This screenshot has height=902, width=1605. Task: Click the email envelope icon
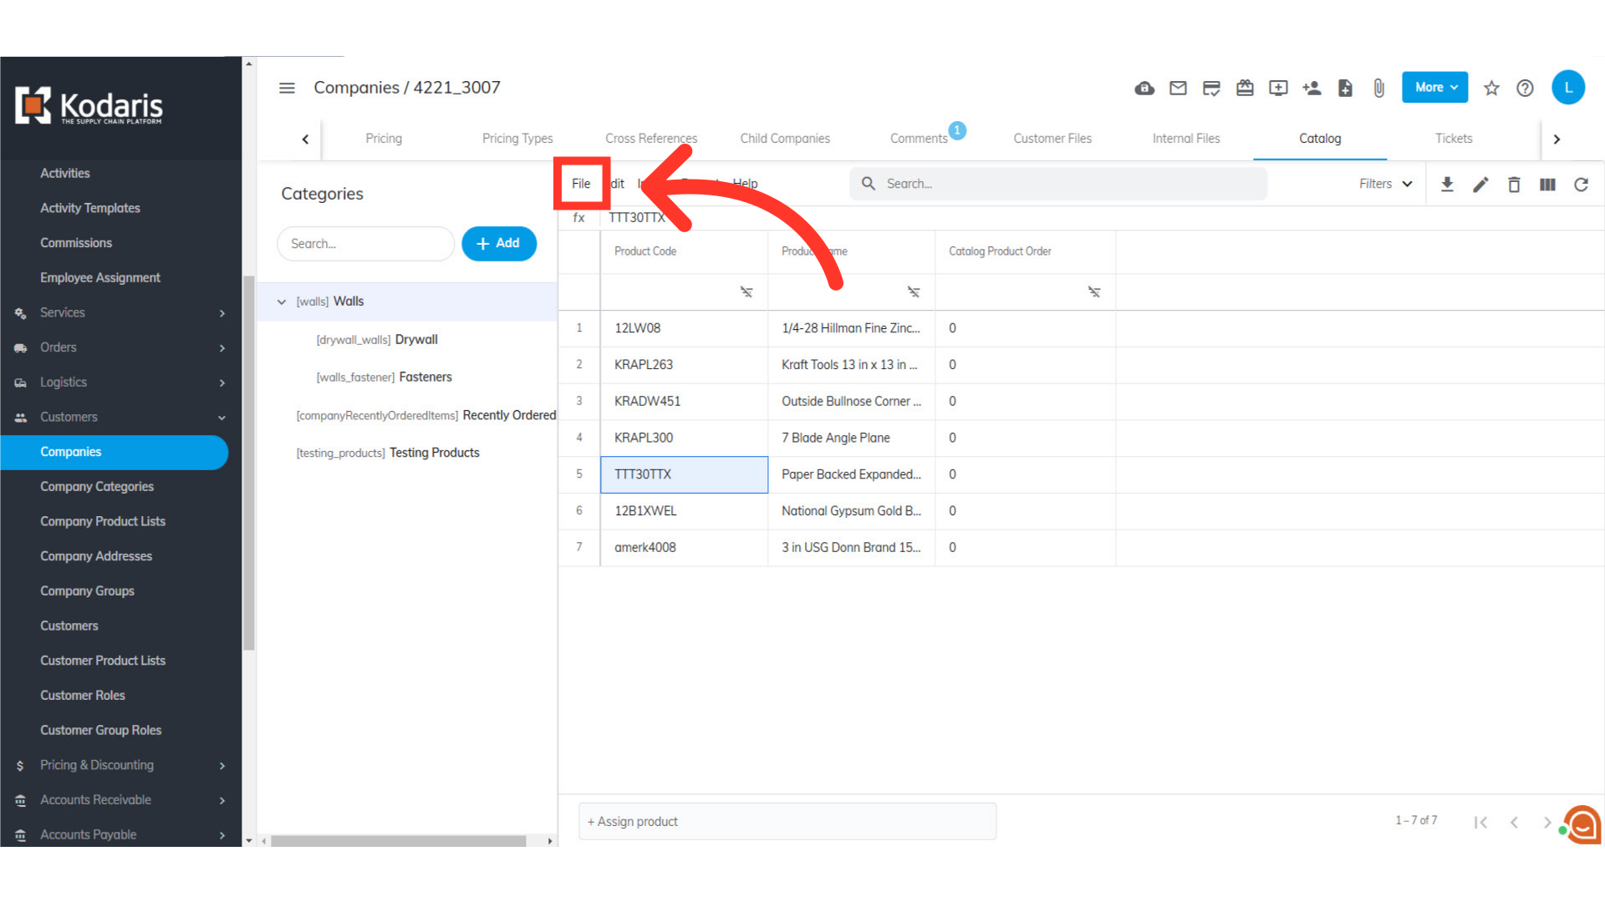(1178, 89)
